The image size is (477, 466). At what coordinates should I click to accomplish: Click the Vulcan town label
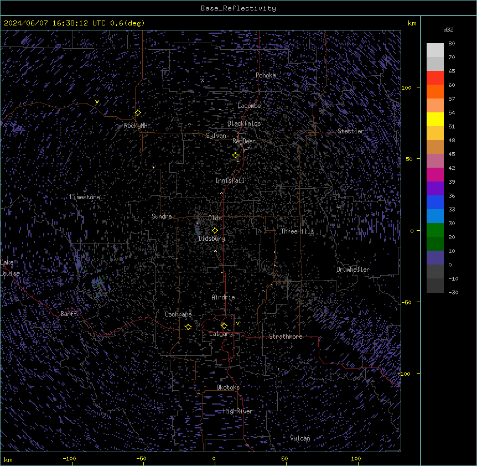tap(300, 438)
